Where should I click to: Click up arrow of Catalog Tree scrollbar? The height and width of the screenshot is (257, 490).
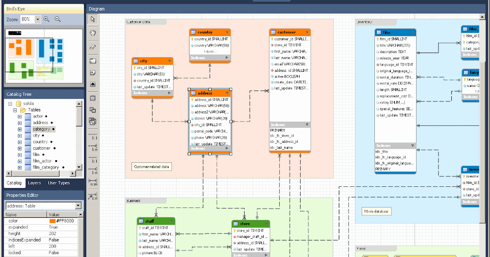click(x=80, y=104)
